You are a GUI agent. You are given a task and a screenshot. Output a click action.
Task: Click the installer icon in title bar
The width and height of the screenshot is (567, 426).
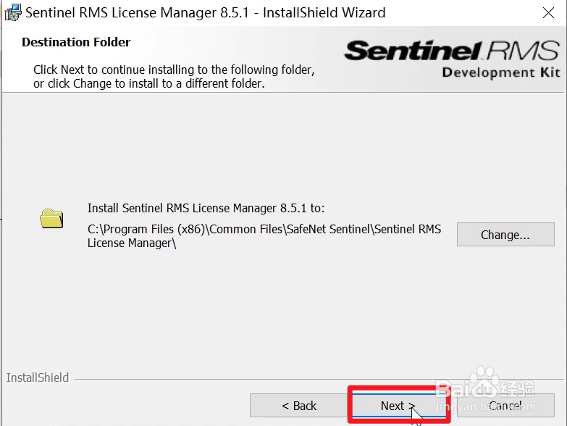coord(12,12)
